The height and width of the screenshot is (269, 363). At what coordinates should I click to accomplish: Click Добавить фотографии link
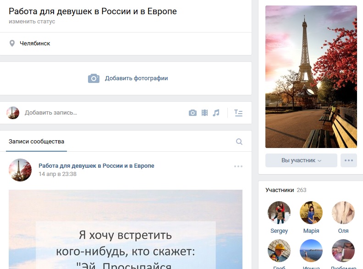click(x=137, y=78)
